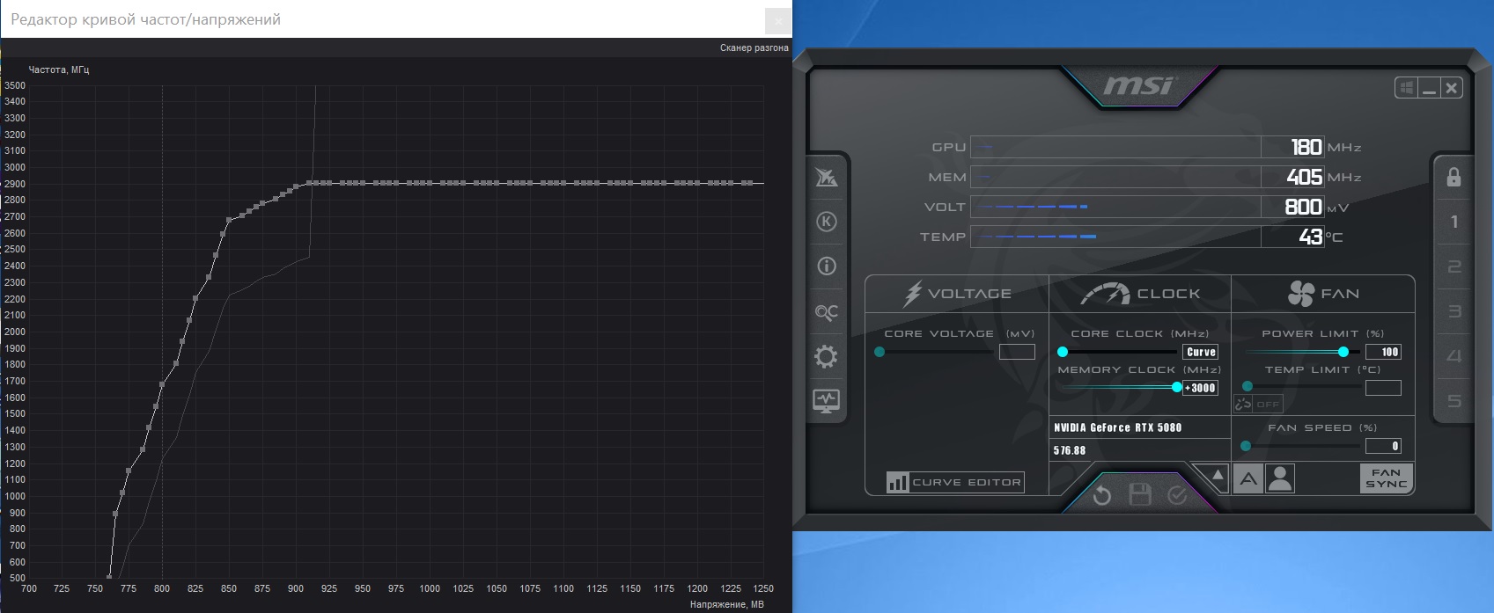1494x613 pixels.
Task: Open Afterburner settings gear
Action: (826, 356)
